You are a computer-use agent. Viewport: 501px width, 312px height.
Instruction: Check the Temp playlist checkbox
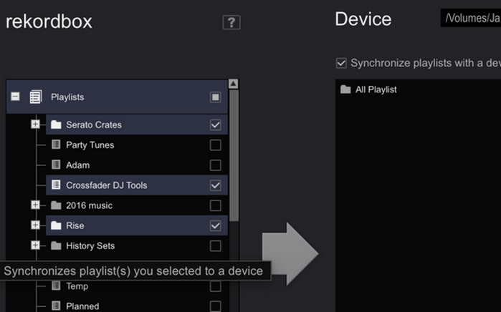[x=215, y=286]
